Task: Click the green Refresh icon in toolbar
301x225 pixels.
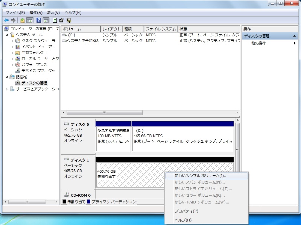Action: tap(55, 20)
